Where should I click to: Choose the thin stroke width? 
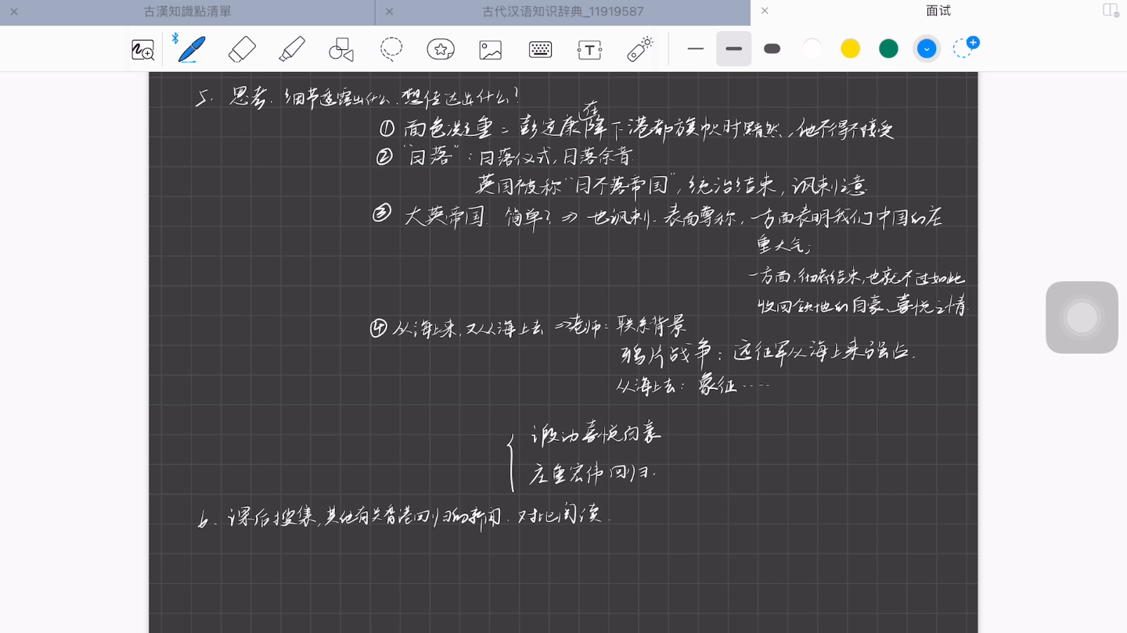[x=696, y=48]
